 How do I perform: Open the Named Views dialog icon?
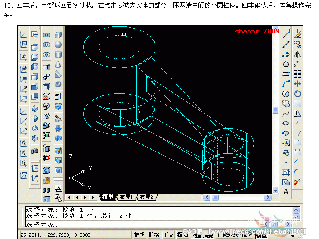pos(35,35)
